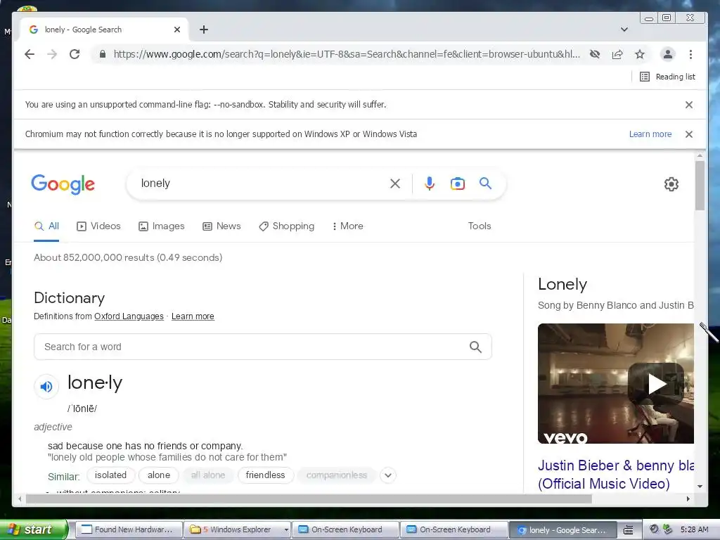The height and width of the screenshot is (540, 720).
Task: Open the Windows start menu
Action: coord(33,529)
